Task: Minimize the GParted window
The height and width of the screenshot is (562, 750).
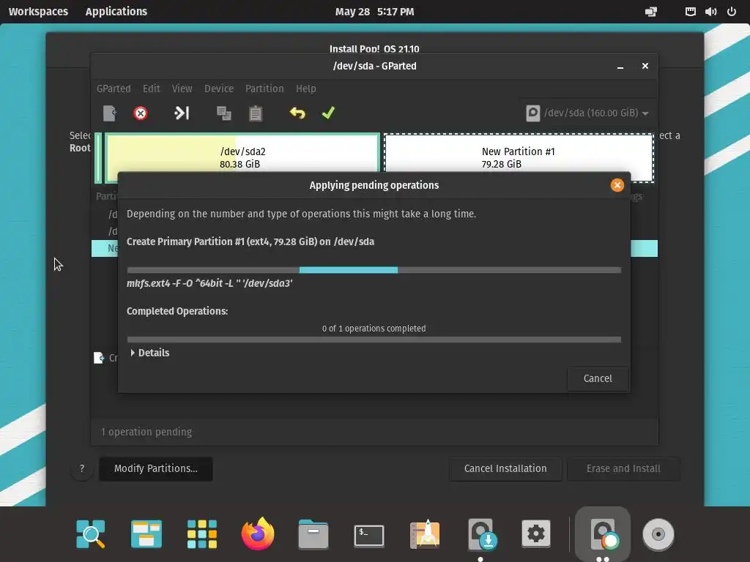Action: (620, 67)
